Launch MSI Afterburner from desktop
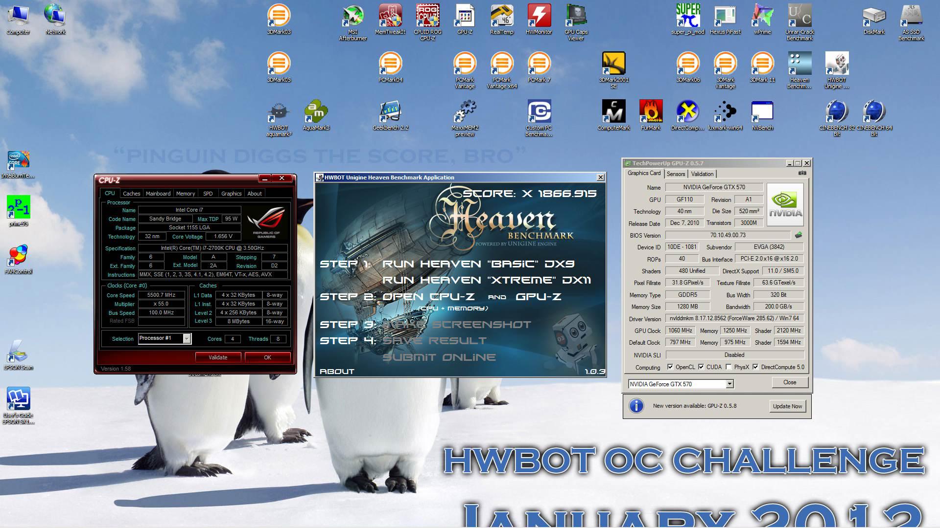Screen dimensions: 940x528 pos(353,22)
